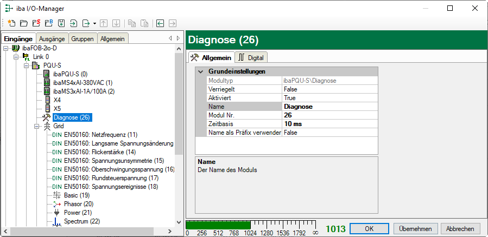The image size is (488, 237).
Task: Click the import toolbar icon
Action: click(73, 23)
